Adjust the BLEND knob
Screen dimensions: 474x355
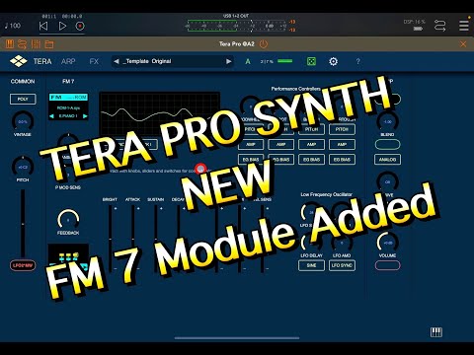click(x=387, y=121)
